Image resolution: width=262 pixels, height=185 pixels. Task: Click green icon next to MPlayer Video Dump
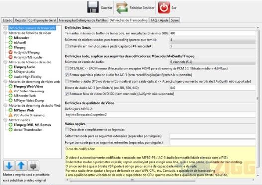(11, 101)
